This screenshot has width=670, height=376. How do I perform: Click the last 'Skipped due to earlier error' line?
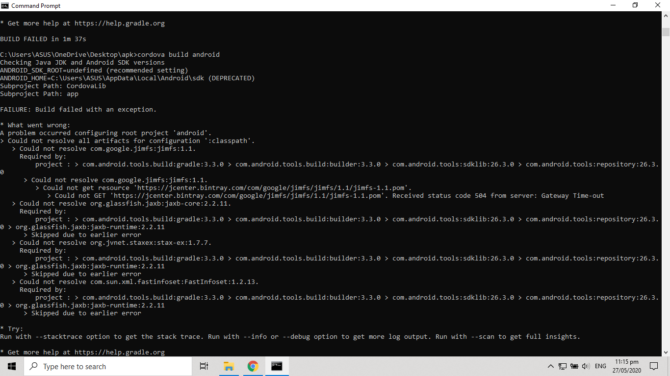[82, 313]
